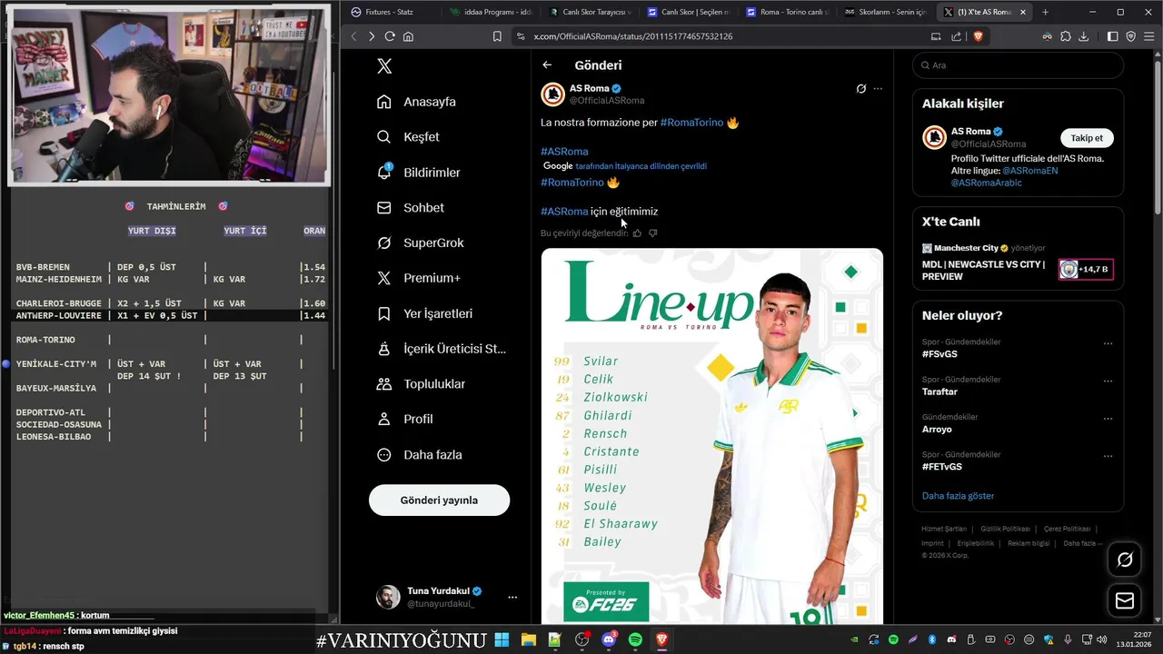Open browser extensions puzzle icon
Screen dimensions: 1163x654
pyautogui.click(x=1066, y=36)
